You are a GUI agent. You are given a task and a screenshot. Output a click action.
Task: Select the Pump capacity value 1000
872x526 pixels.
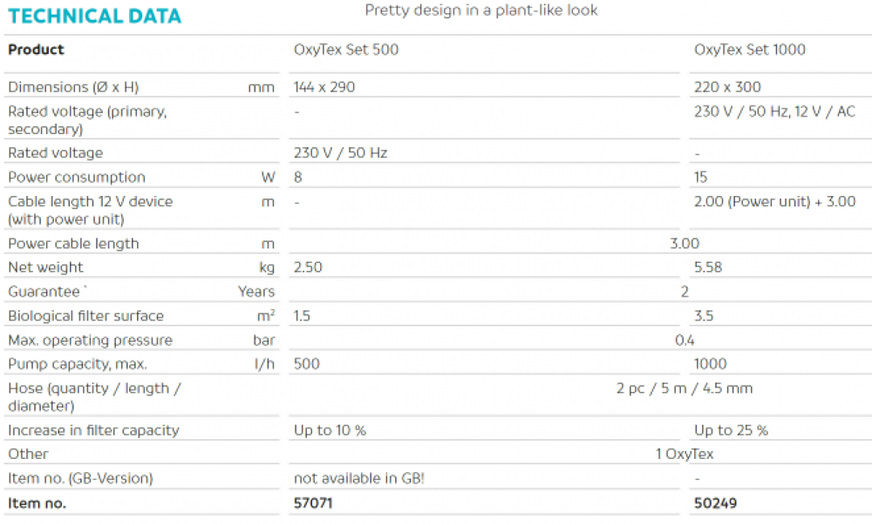click(x=710, y=364)
